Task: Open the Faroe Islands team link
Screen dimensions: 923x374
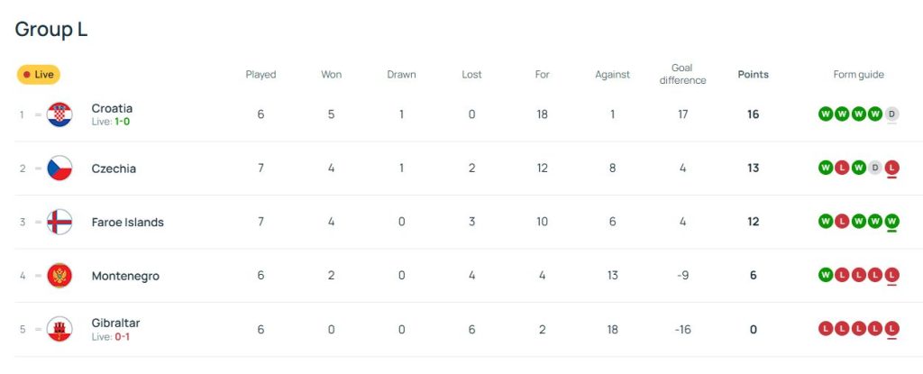Action: (x=127, y=222)
